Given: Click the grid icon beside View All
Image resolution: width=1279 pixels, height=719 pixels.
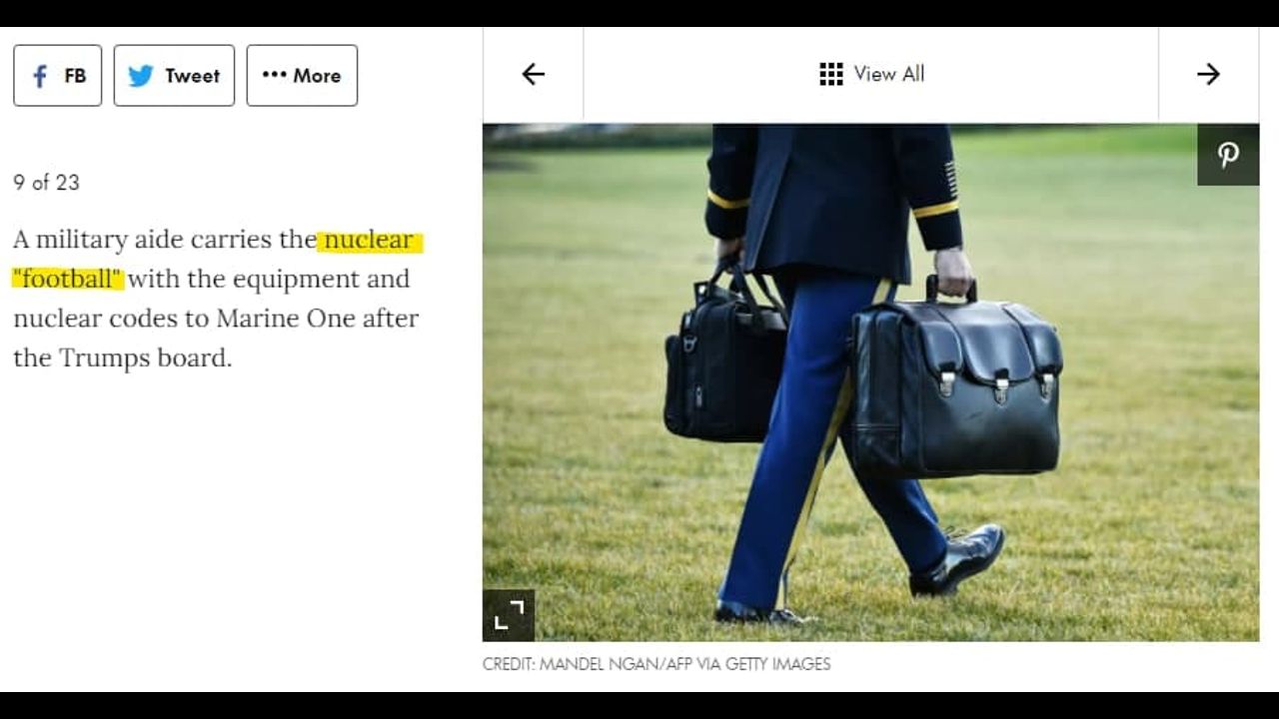Looking at the screenshot, I should [831, 74].
